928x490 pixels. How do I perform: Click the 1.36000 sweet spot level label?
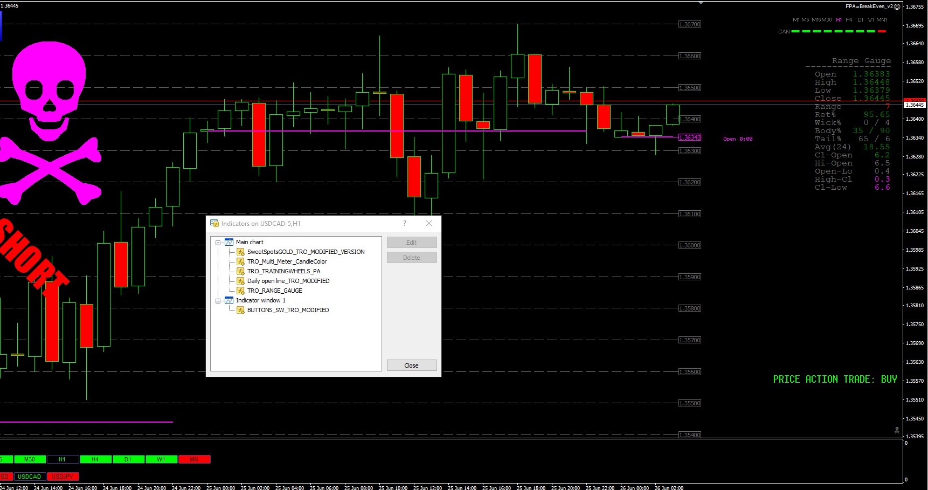[690, 245]
